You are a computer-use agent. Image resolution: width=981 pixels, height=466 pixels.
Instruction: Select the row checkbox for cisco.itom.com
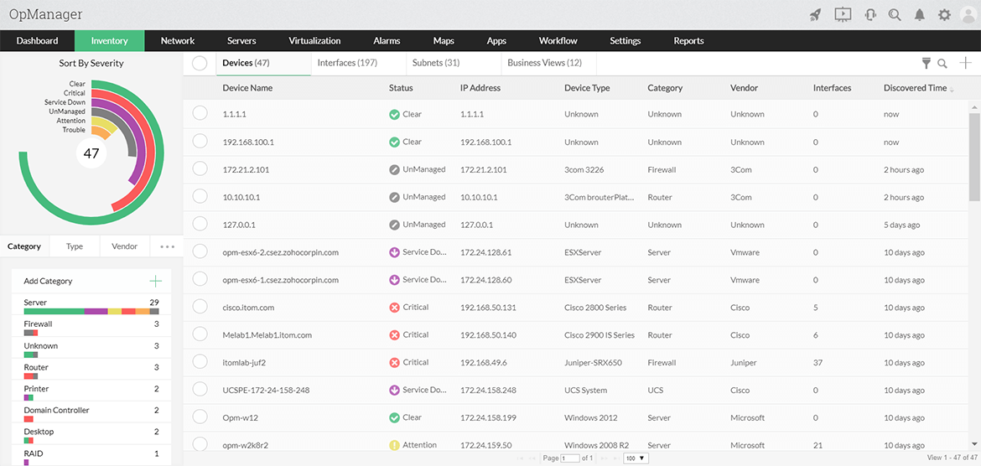(200, 308)
